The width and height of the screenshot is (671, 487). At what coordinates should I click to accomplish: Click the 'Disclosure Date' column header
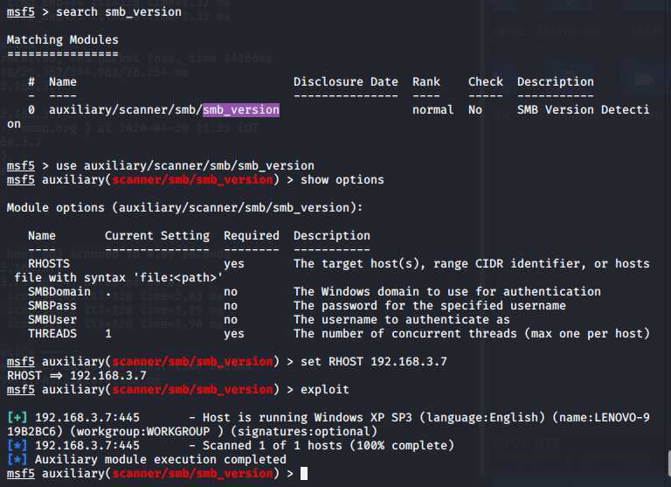346,82
